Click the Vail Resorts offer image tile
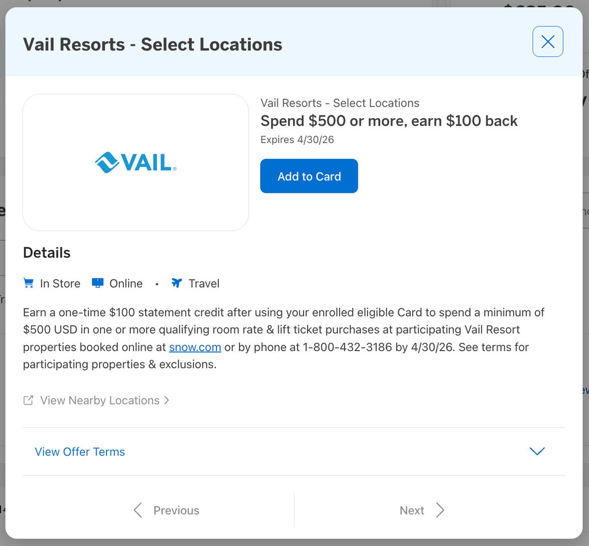 136,162
